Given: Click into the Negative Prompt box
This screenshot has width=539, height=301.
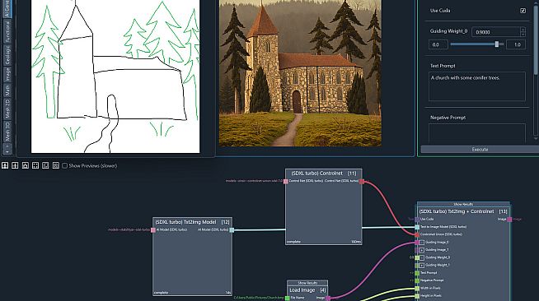Looking at the screenshot, I should click(x=477, y=133).
